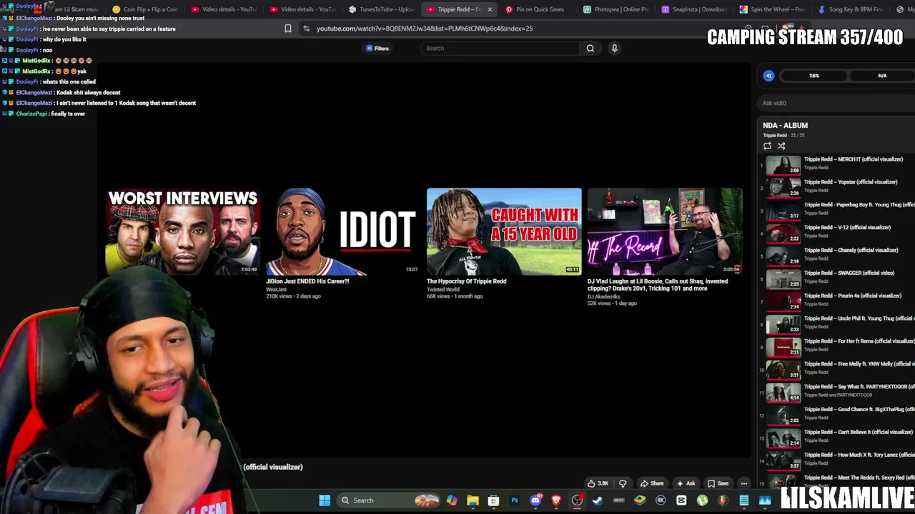Switch to the Pin on Quick Saves tab
This screenshot has width=915, height=514.
[538, 9]
